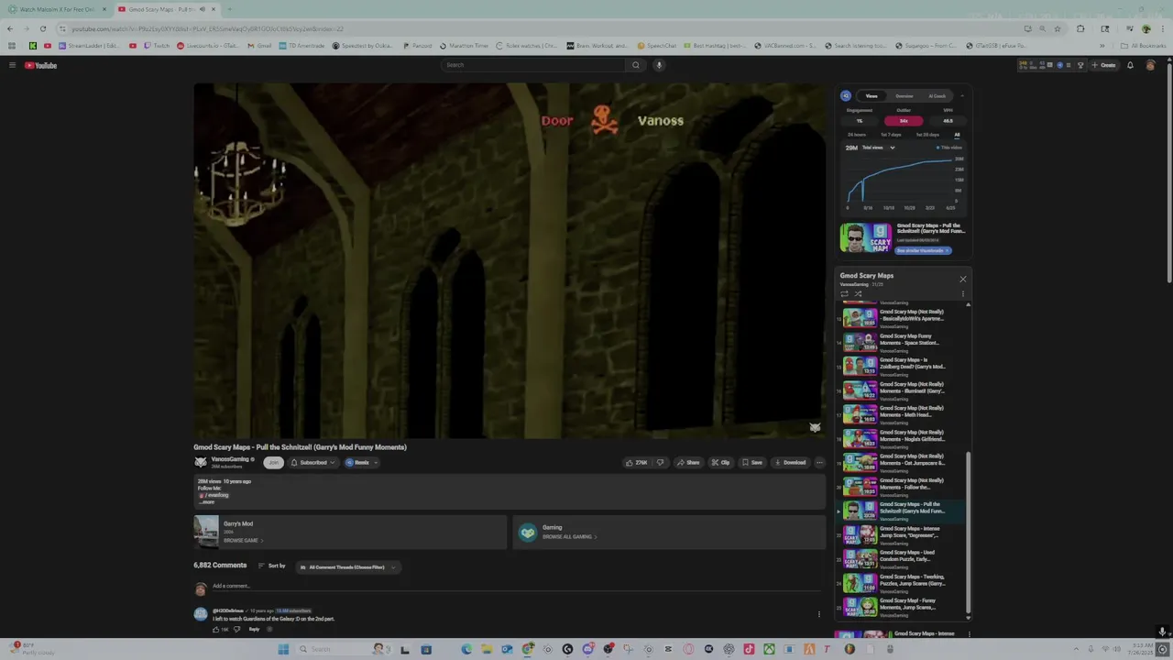The width and height of the screenshot is (1173, 660).
Task: Click the Create button
Action: point(1104,65)
